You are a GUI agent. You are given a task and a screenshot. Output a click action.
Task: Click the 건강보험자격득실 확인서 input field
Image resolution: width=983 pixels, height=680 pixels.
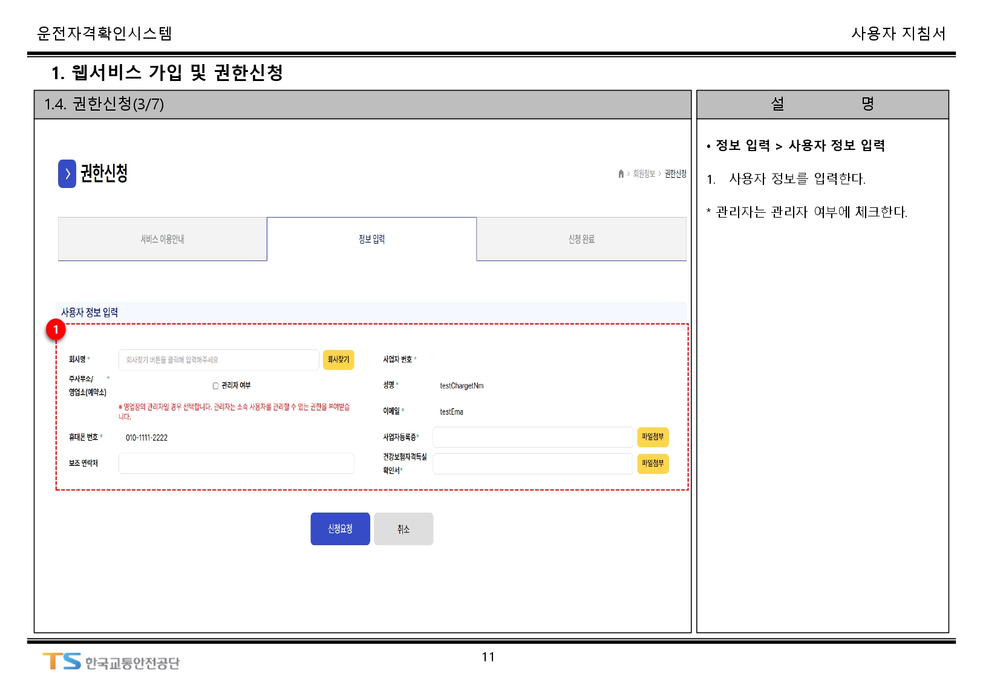(x=532, y=464)
